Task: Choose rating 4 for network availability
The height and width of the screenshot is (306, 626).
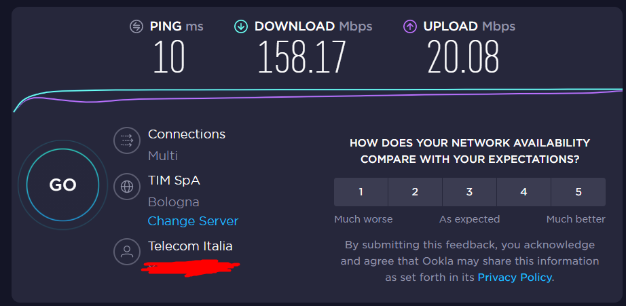Action: [523, 192]
